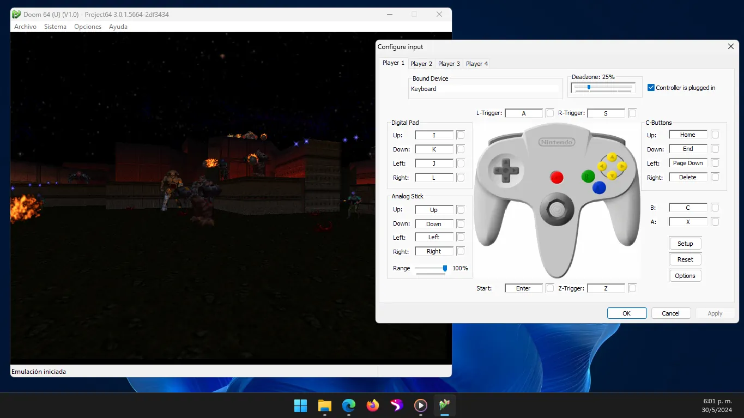Viewport: 744px width, 418px height.
Task: Switch to the Player 1 tab
Action: pyautogui.click(x=394, y=63)
